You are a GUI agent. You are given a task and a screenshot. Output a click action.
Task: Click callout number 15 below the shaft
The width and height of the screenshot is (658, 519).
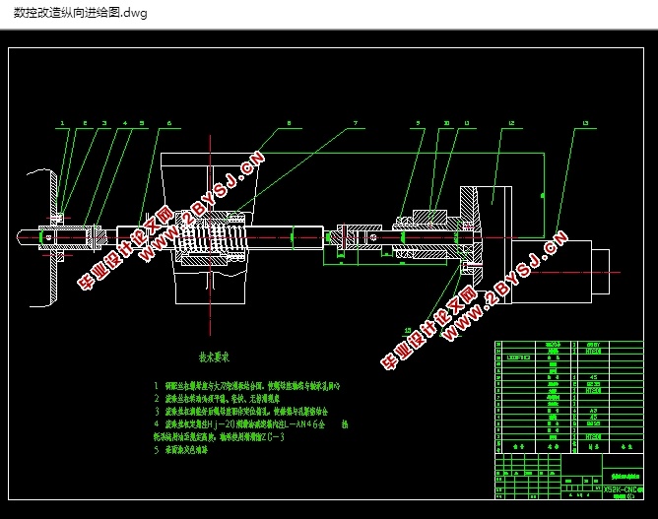click(x=408, y=331)
